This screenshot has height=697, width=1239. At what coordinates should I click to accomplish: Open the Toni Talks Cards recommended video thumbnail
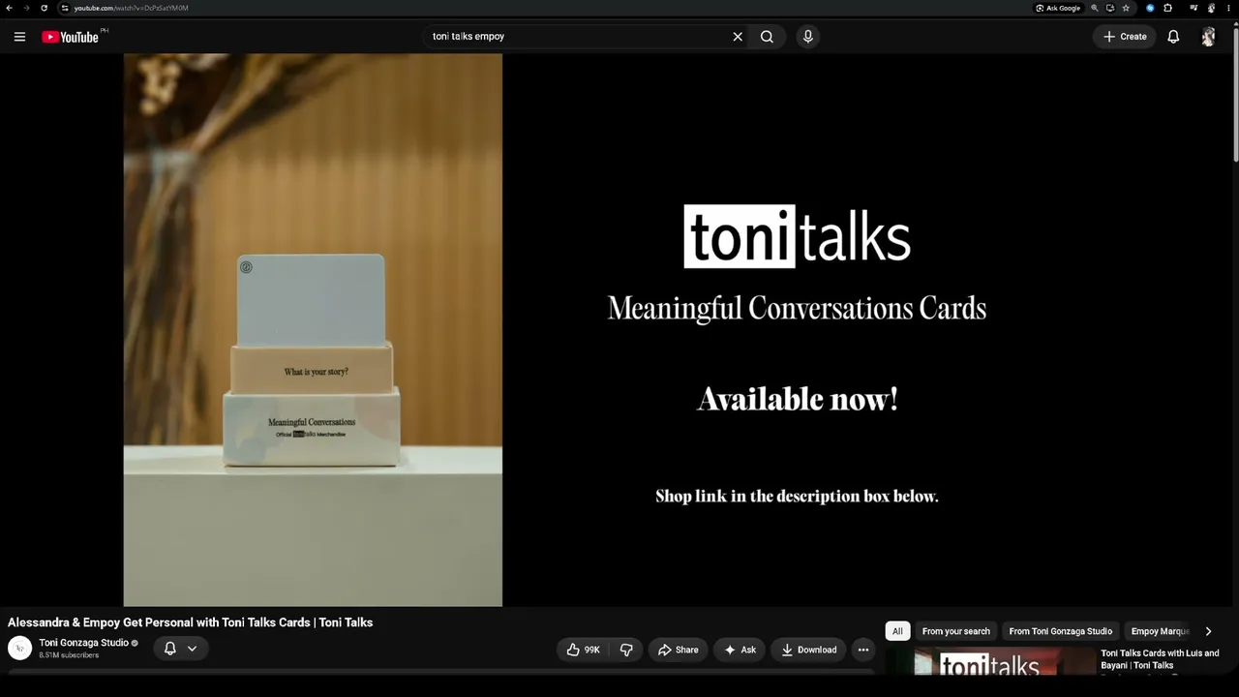[989, 661]
